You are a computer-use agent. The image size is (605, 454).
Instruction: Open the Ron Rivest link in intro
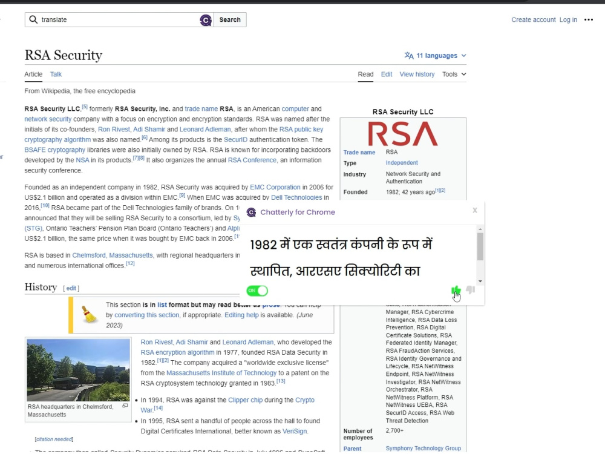click(114, 130)
